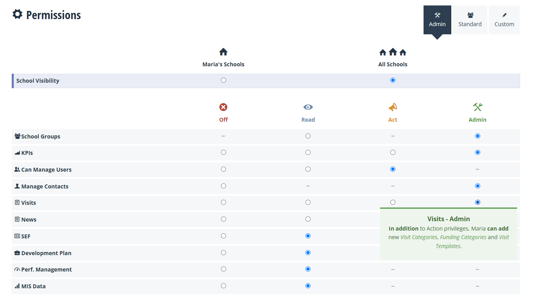Click the Perf. Management row label

tap(46, 270)
